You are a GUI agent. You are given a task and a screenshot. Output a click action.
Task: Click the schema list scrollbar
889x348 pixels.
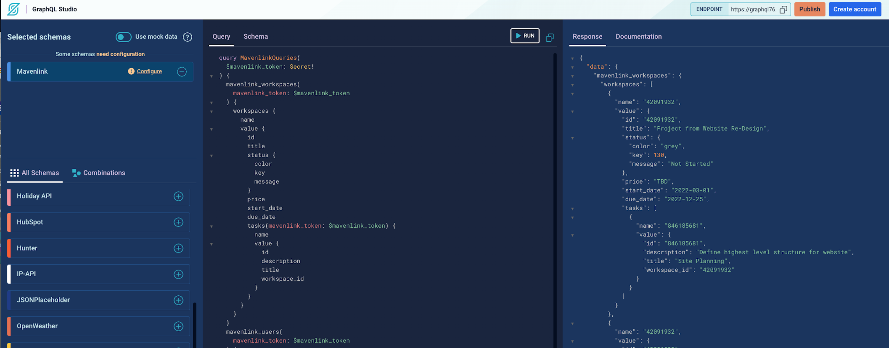195,325
